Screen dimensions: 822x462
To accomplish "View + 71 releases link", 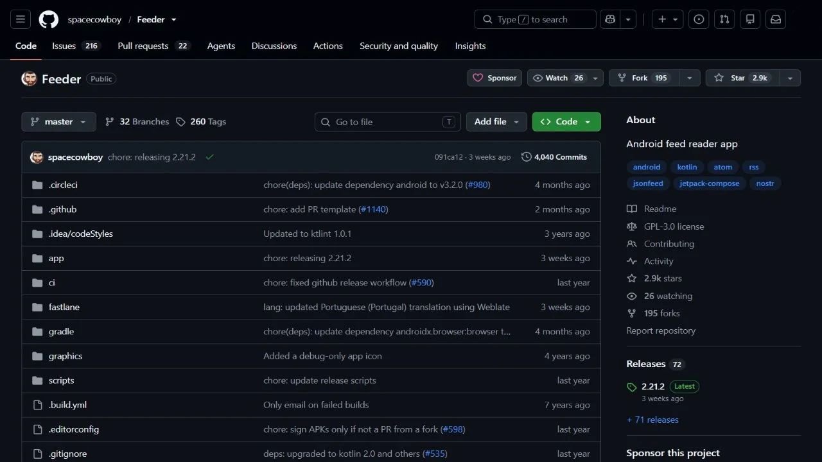I will click(652, 420).
